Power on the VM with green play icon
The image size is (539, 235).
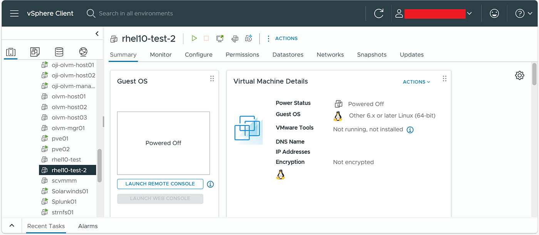[194, 38]
